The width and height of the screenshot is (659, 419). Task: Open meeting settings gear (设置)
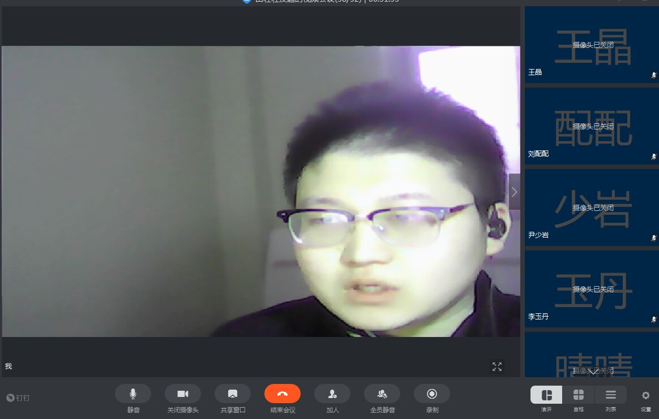click(645, 395)
